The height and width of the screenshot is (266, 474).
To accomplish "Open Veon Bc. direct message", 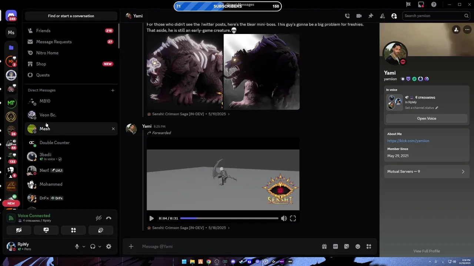I will [x=71, y=115].
